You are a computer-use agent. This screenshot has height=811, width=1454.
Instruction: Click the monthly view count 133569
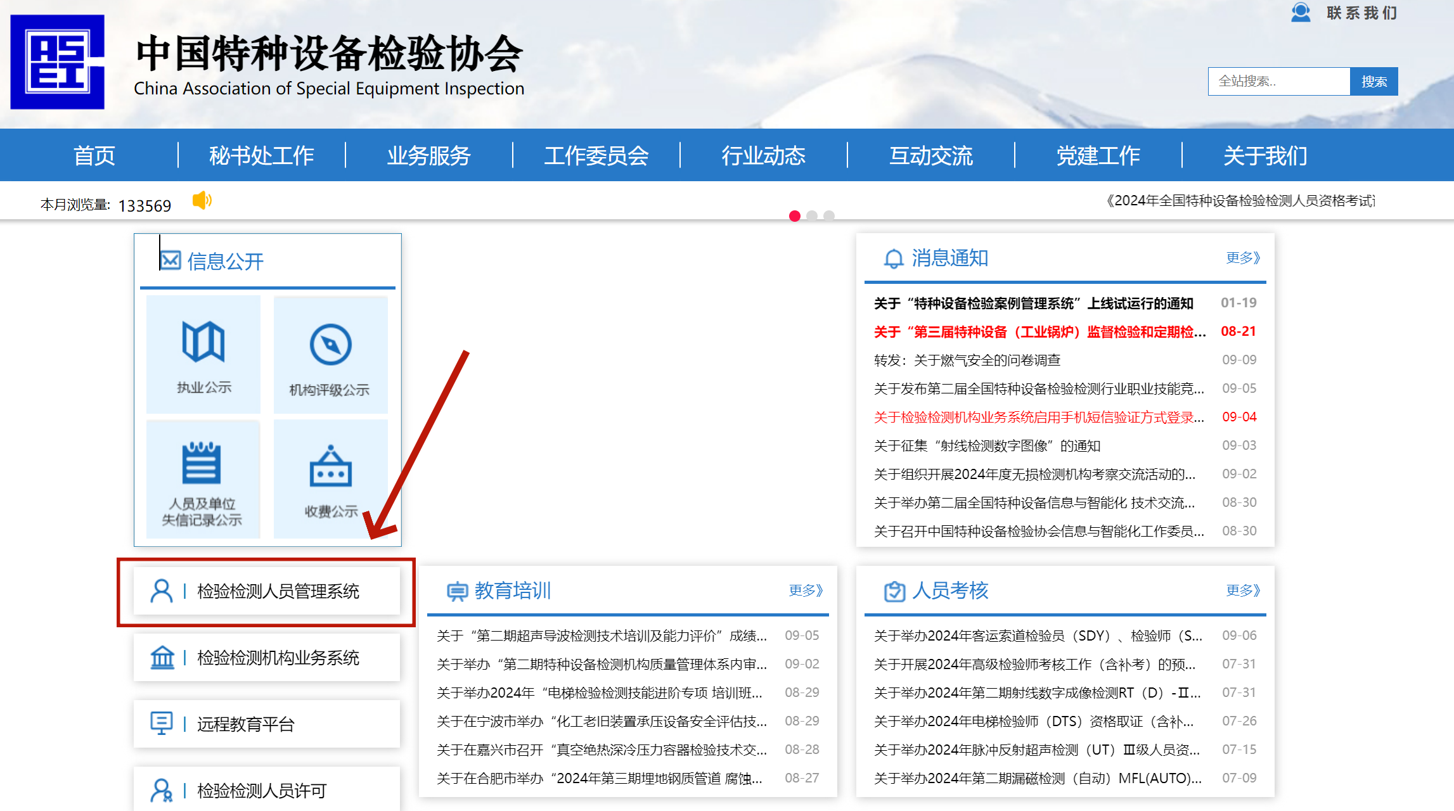click(x=145, y=205)
